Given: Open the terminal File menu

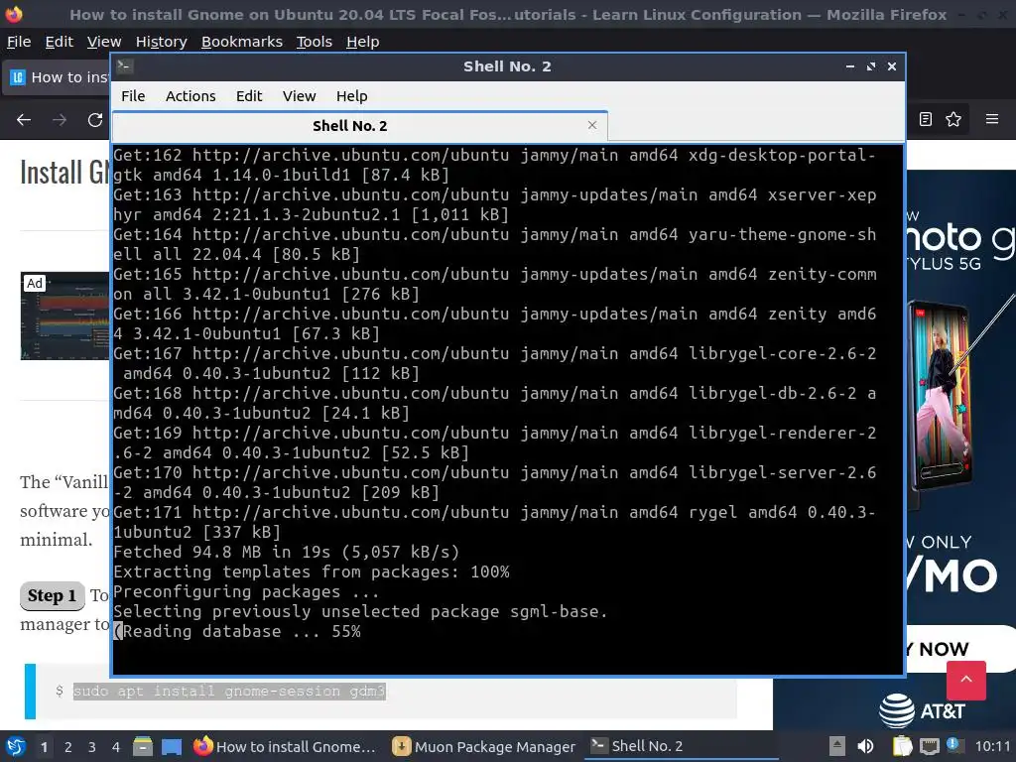Looking at the screenshot, I should [133, 96].
